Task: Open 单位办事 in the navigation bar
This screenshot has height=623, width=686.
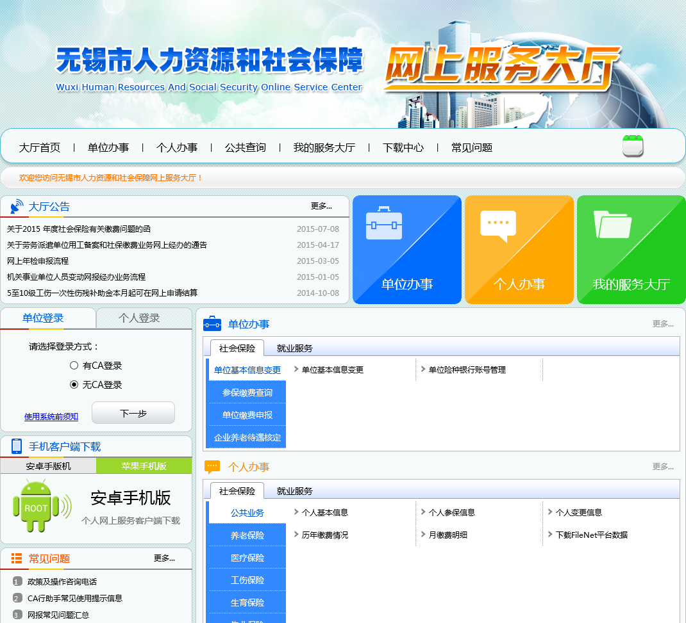Action: (x=108, y=148)
